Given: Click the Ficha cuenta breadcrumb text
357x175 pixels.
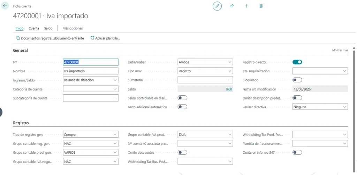Looking at the screenshot, I should (22, 6).
